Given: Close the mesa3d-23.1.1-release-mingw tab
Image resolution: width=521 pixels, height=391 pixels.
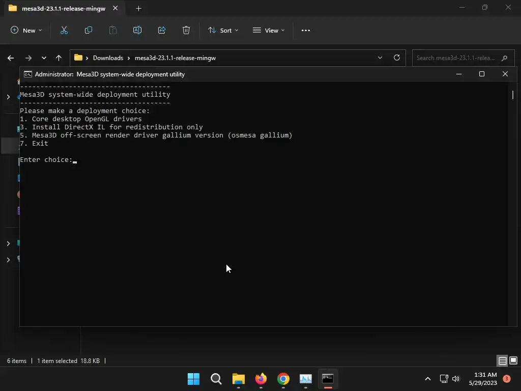Looking at the screenshot, I should 115,8.
